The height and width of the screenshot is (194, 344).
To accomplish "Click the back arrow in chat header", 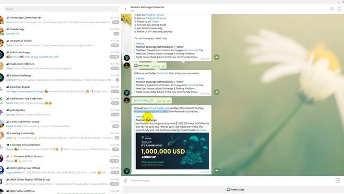I will tap(126, 9).
